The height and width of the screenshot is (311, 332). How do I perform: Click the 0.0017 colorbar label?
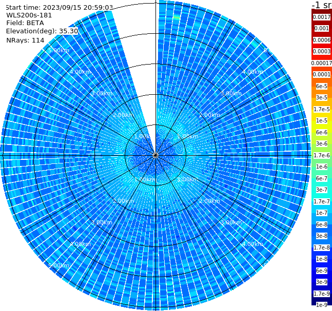click(322, 17)
